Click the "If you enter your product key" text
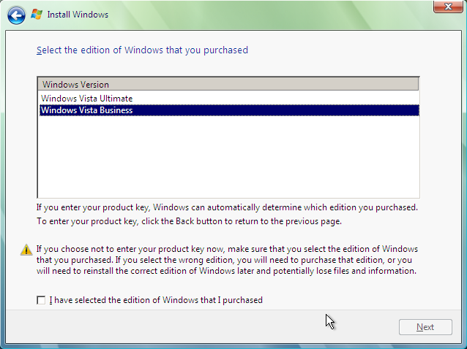Image resolution: width=467 pixels, height=349 pixels. tap(227, 207)
